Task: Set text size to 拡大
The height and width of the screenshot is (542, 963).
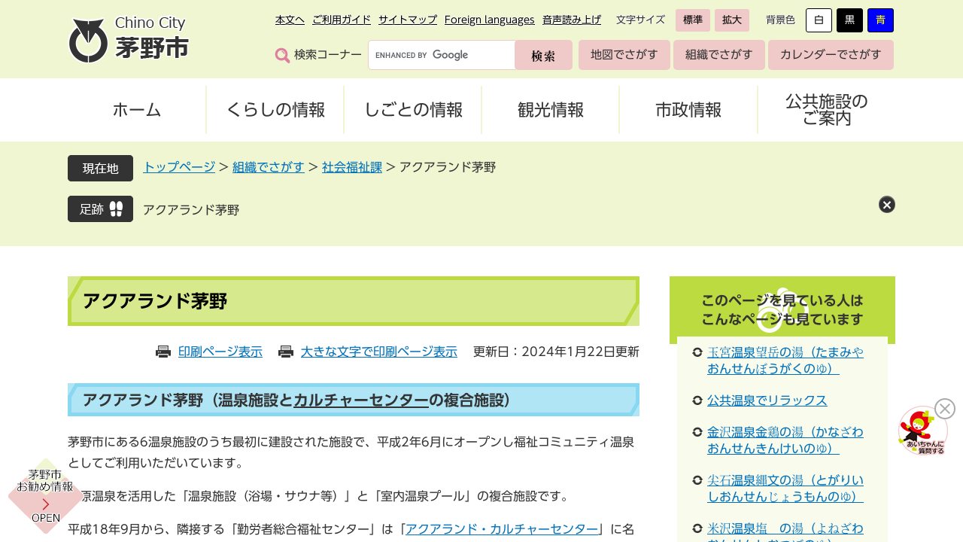Action: coord(731,20)
